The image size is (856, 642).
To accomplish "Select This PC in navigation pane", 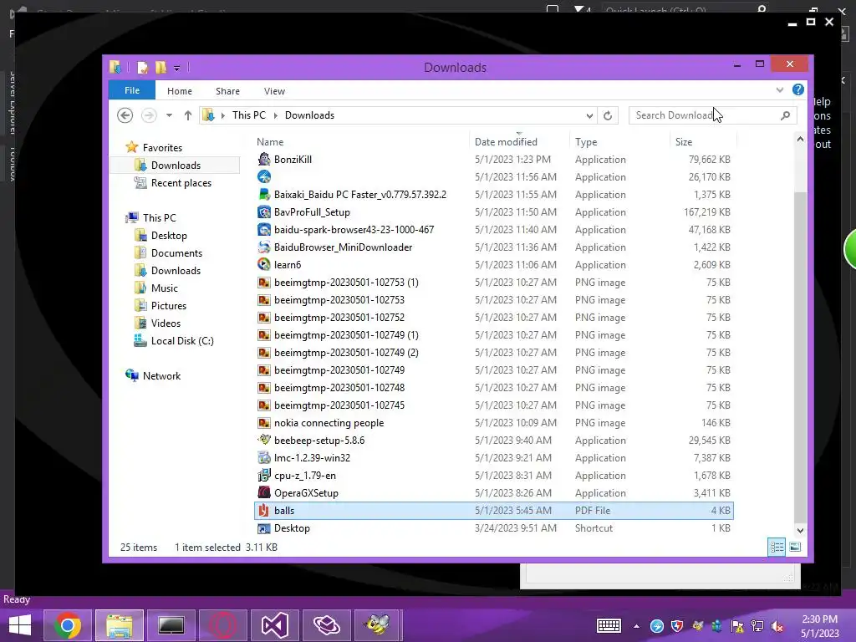I will (x=160, y=218).
